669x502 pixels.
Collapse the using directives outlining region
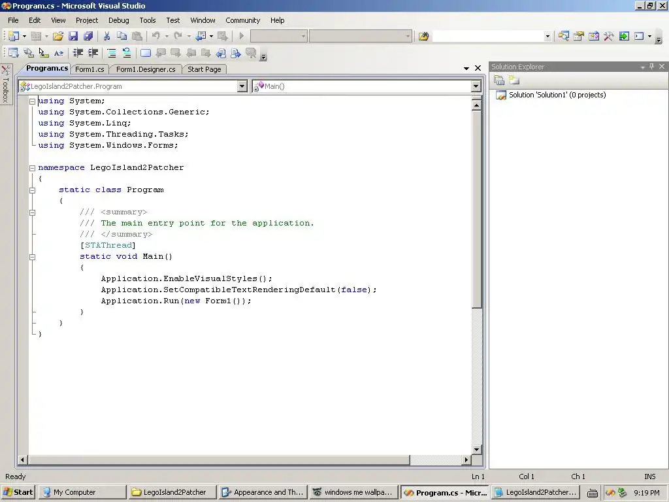[32, 101]
